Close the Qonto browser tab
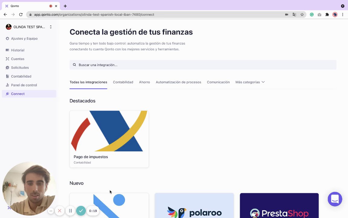The image size is (348, 218). 56,6
